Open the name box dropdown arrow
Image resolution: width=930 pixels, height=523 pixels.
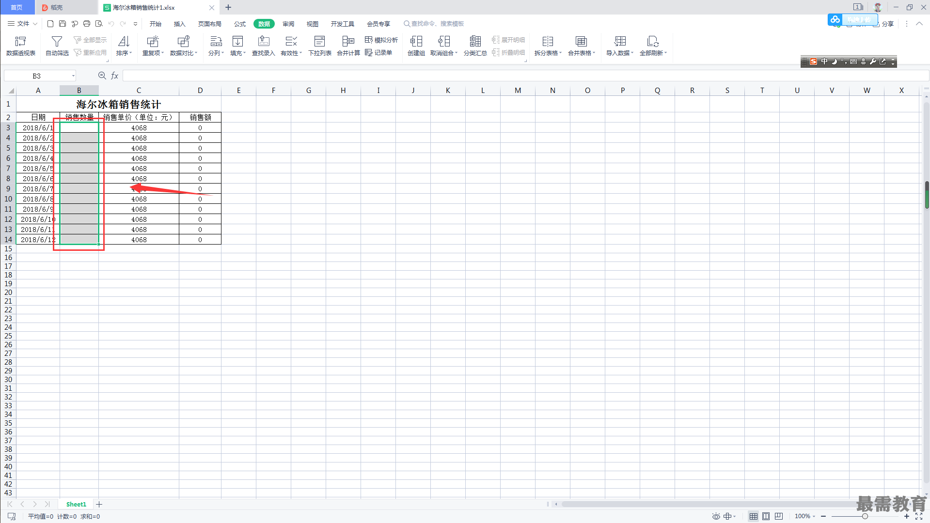tap(73, 76)
